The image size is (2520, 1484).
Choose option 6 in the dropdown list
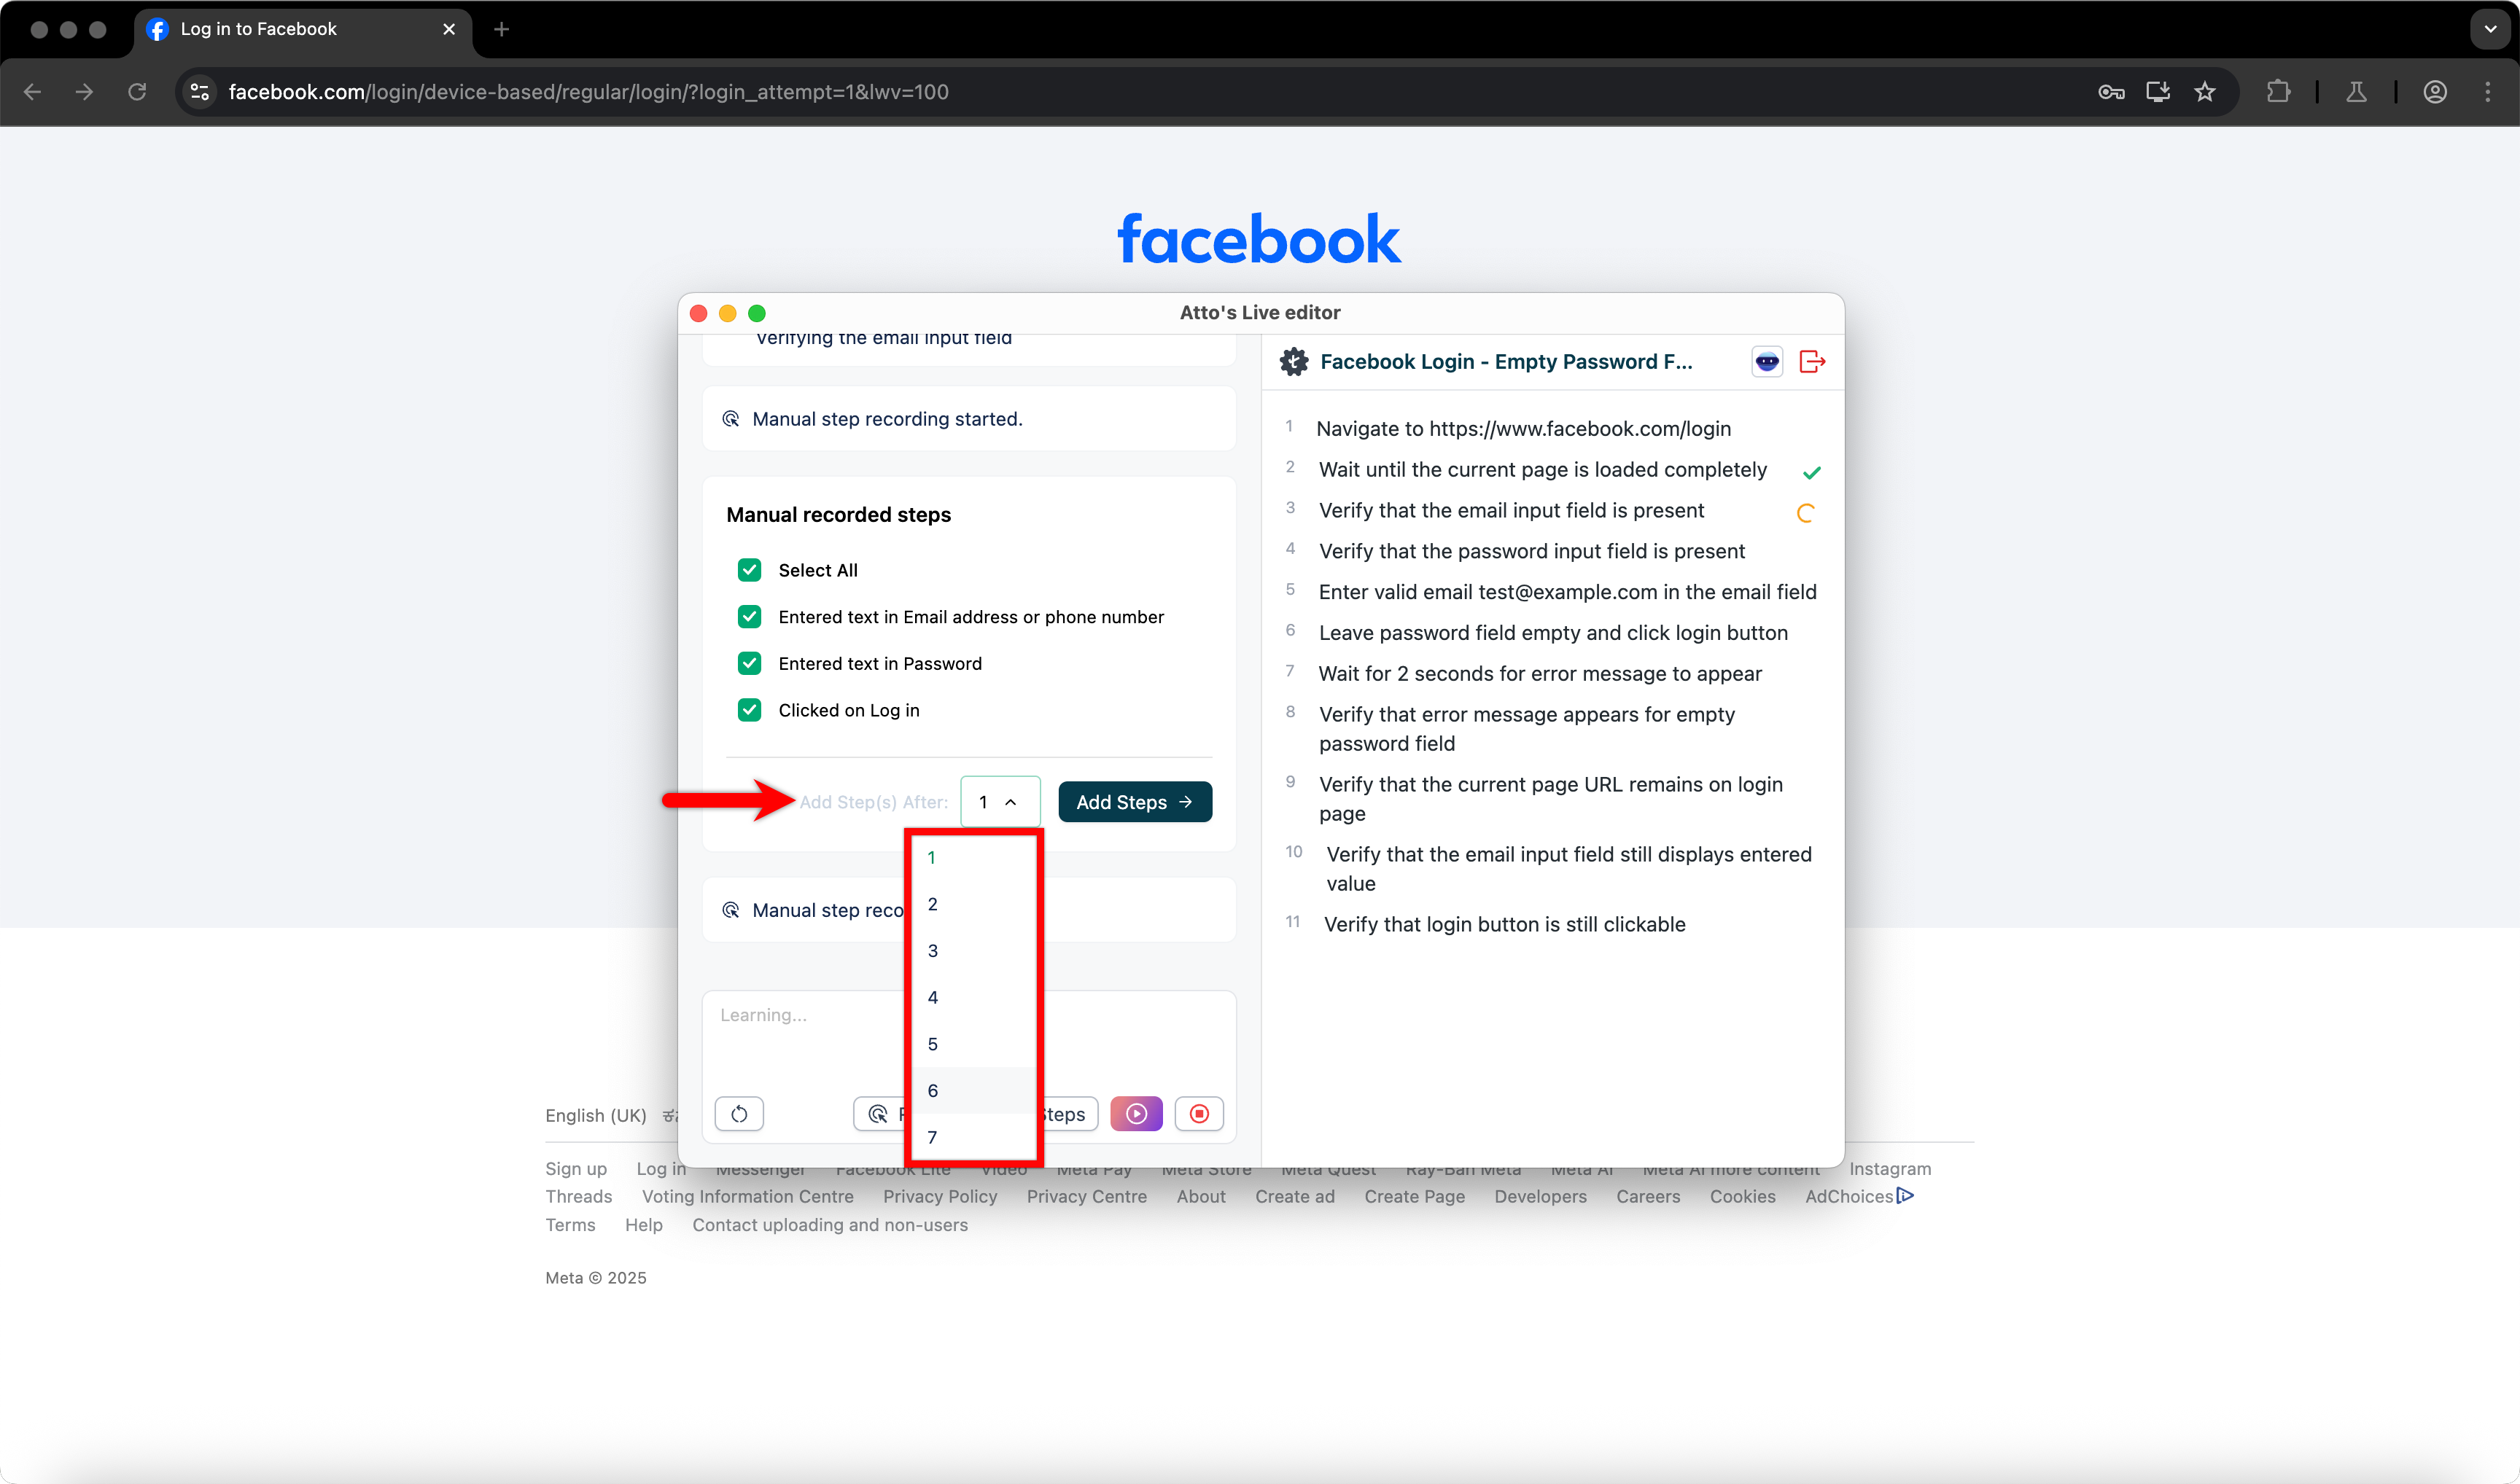pyautogui.click(x=933, y=1090)
